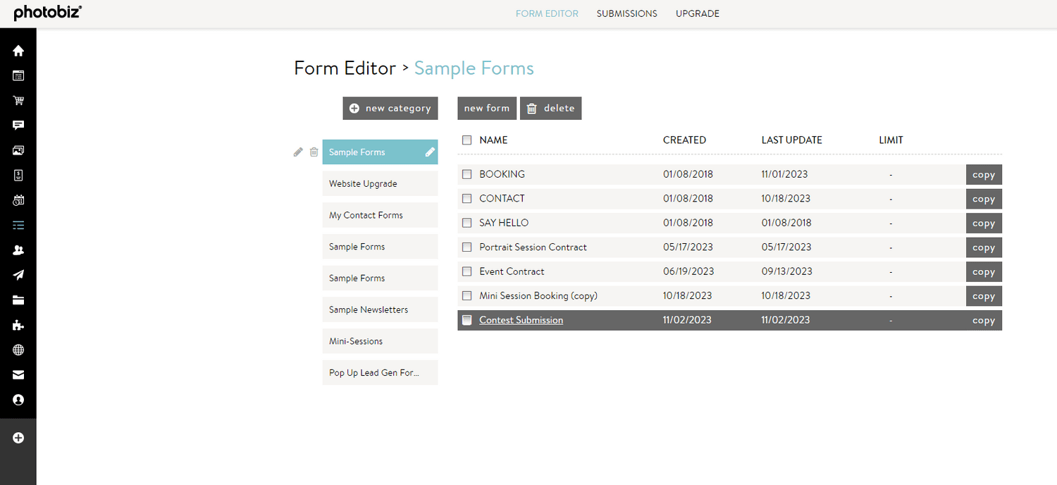Check the BOOKING form checkbox
This screenshot has width=1057, height=485.
[466, 174]
